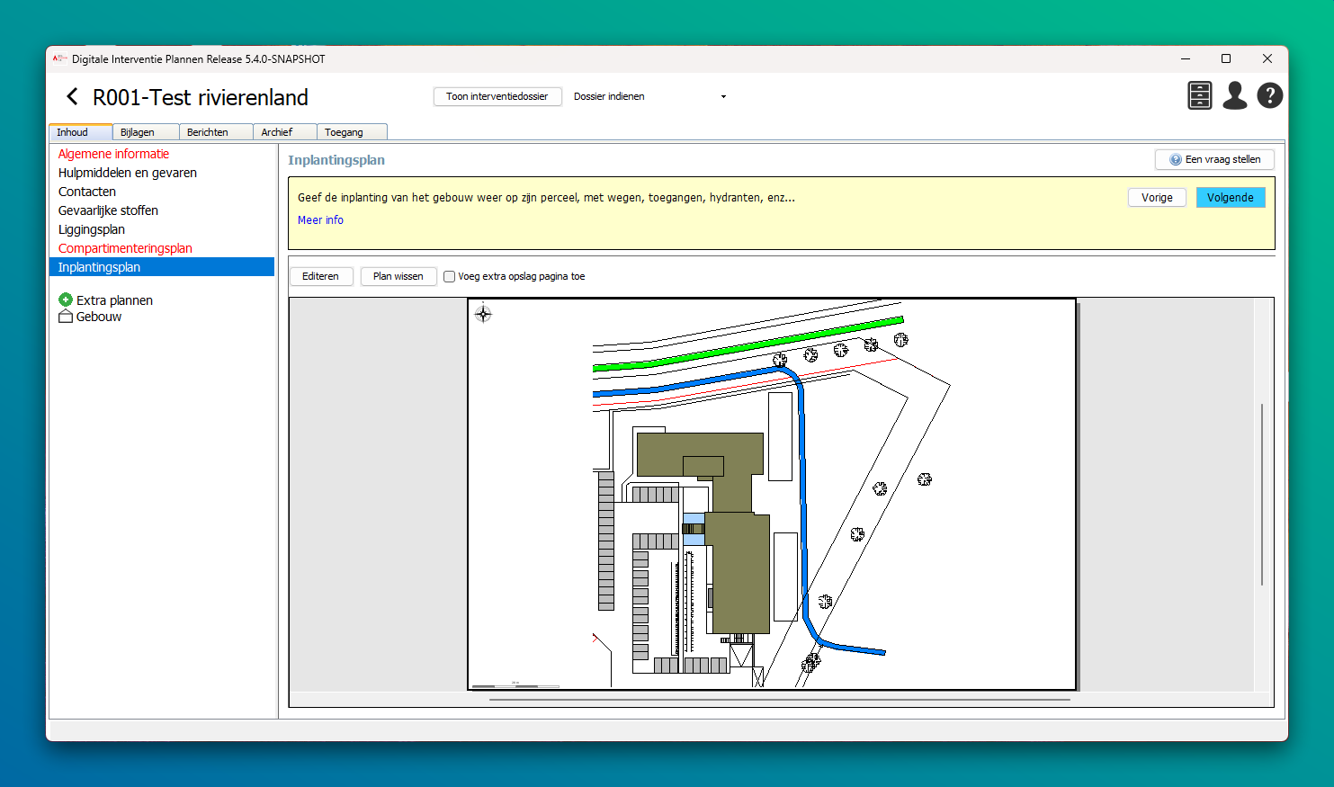Click the horizontal scrollbar of plan viewer
The width and height of the screenshot is (1334, 787).
point(780,699)
